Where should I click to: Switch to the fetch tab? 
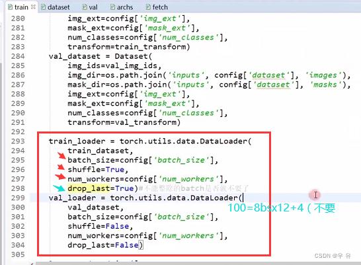pyautogui.click(x=157, y=7)
